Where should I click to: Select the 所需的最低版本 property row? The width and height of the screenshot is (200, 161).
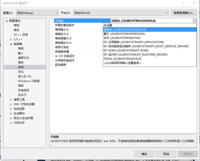pyautogui.click(x=78, y=25)
